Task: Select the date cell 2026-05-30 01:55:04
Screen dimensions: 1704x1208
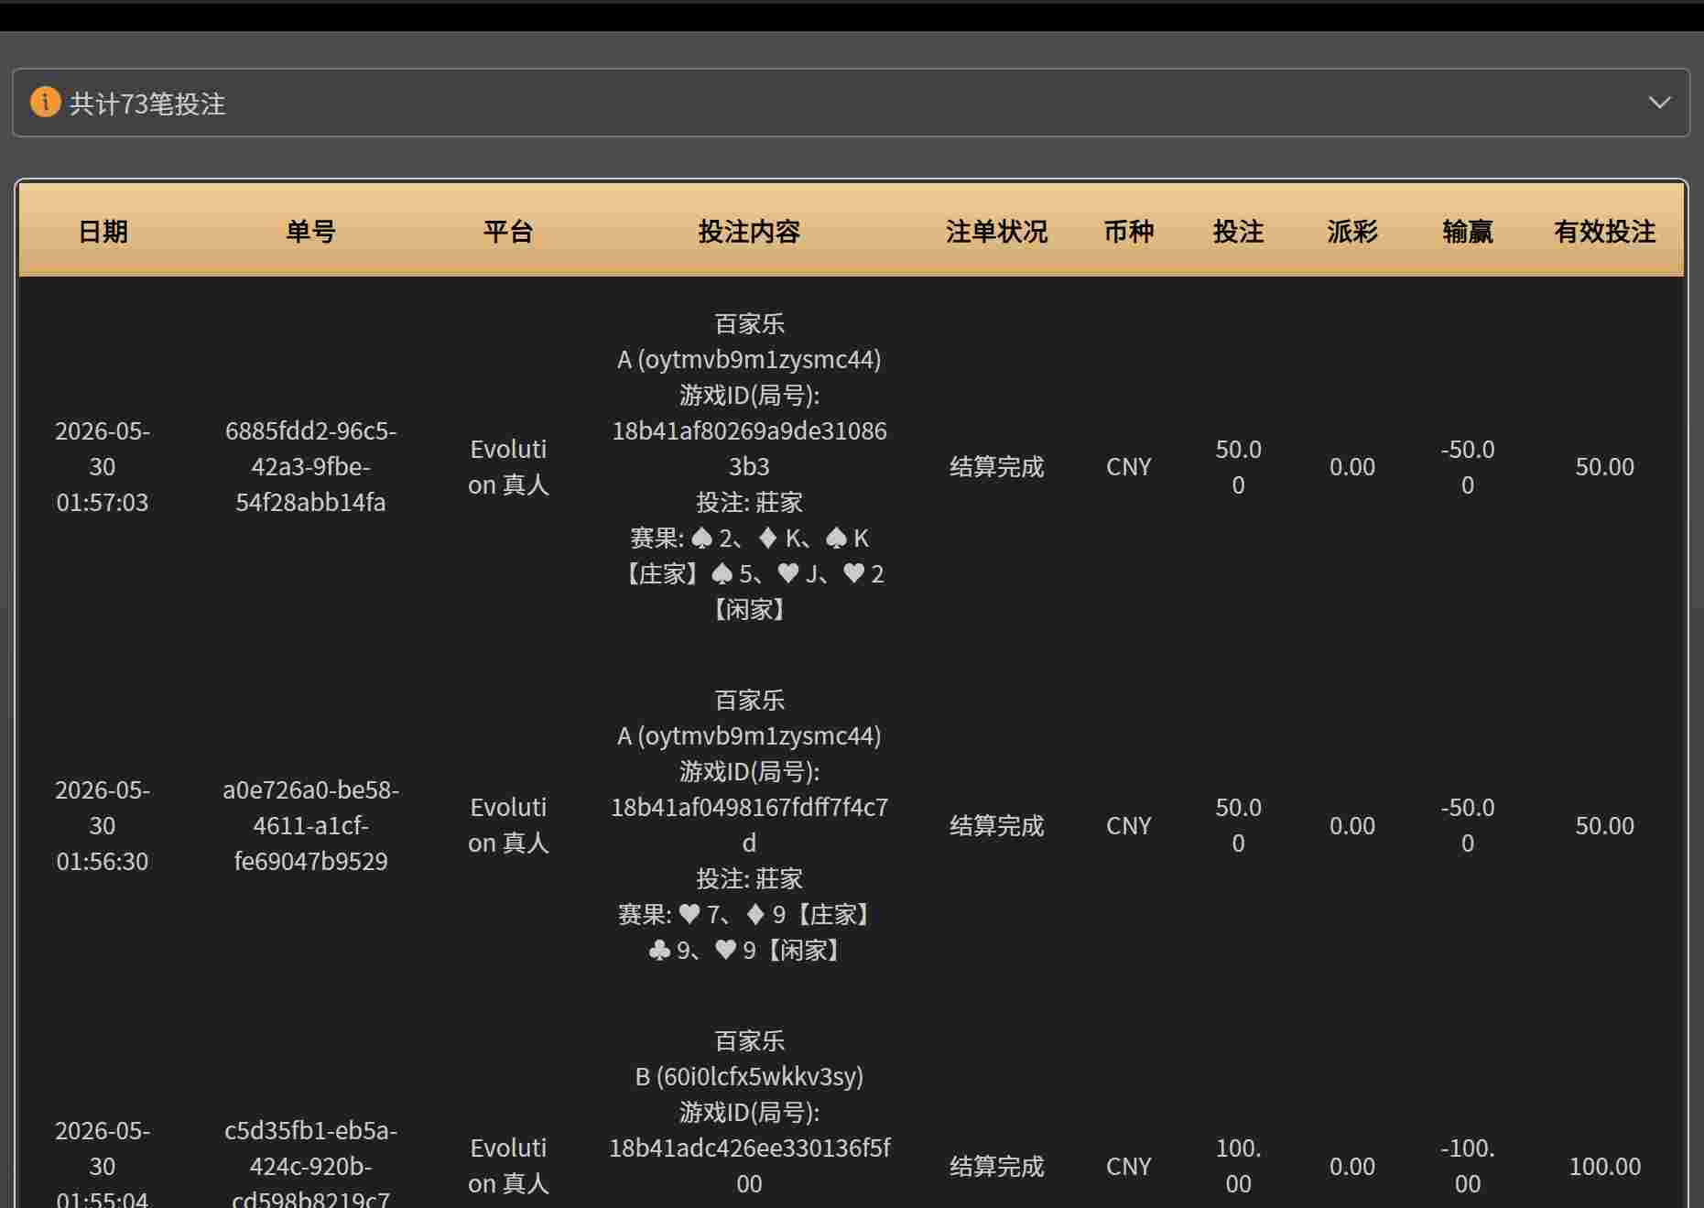Action: click(x=103, y=1165)
